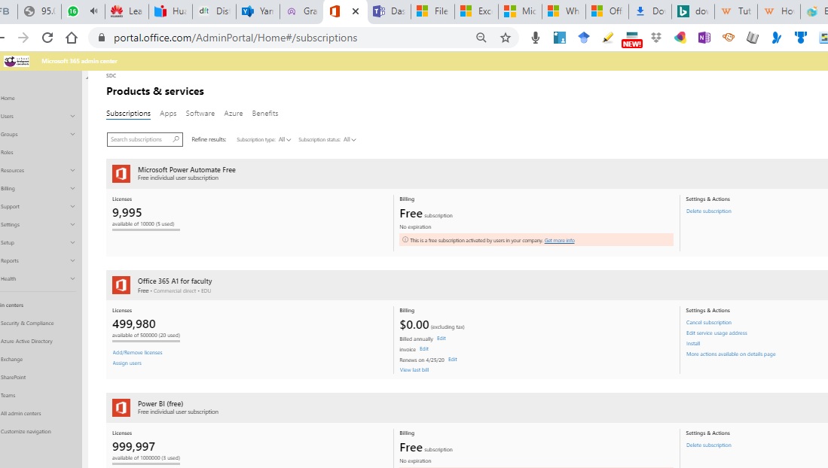
Task: Click the NEW! badge extension icon
Action: [631, 40]
